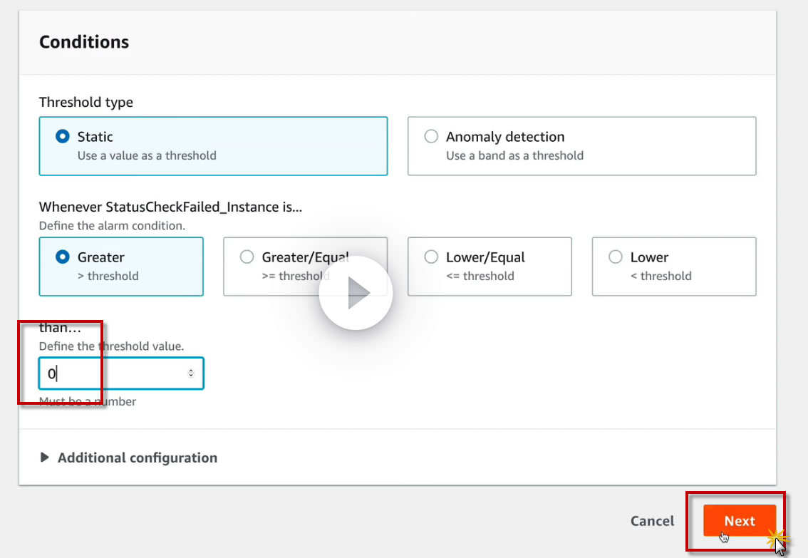Click the threshold value spinner arrows
The width and height of the screenshot is (808, 558).
(x=190, y=373)
